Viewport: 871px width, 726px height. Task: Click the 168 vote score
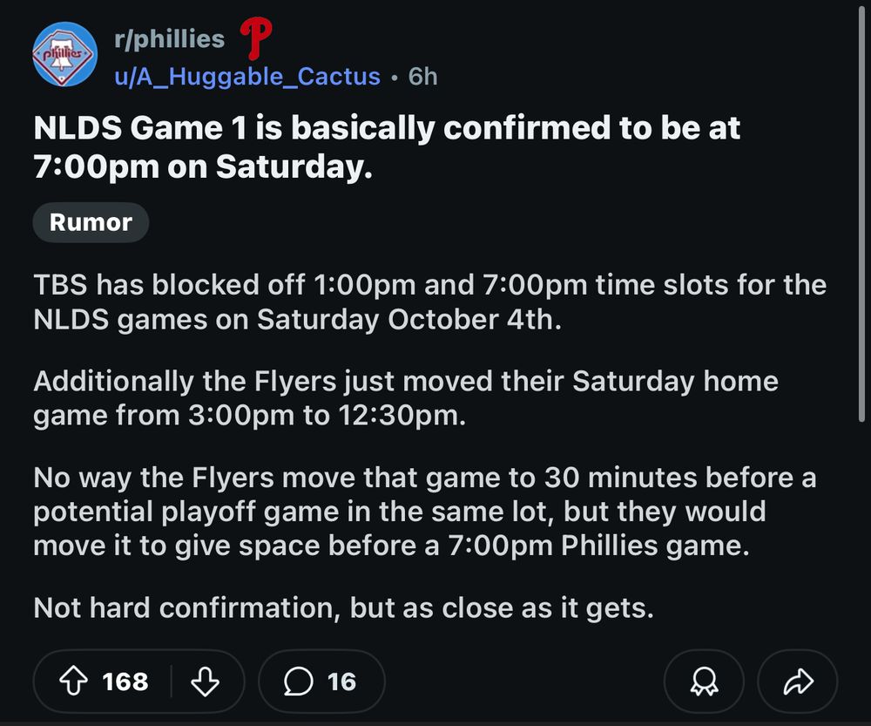click(x=125, y=682)
